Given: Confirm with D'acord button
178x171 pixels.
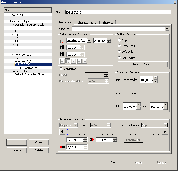Looking at the screenshot, I should [x=116, y=162].
